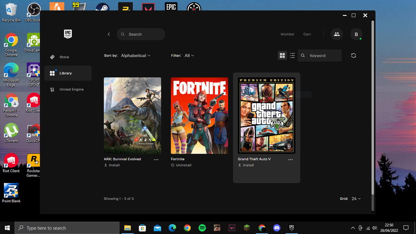Open Discord from the taskbar
The height and width of the screenshot is (234, 416).
click(277, 228)
